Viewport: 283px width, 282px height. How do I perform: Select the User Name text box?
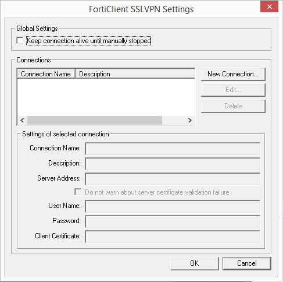click(x=173, y=206)
